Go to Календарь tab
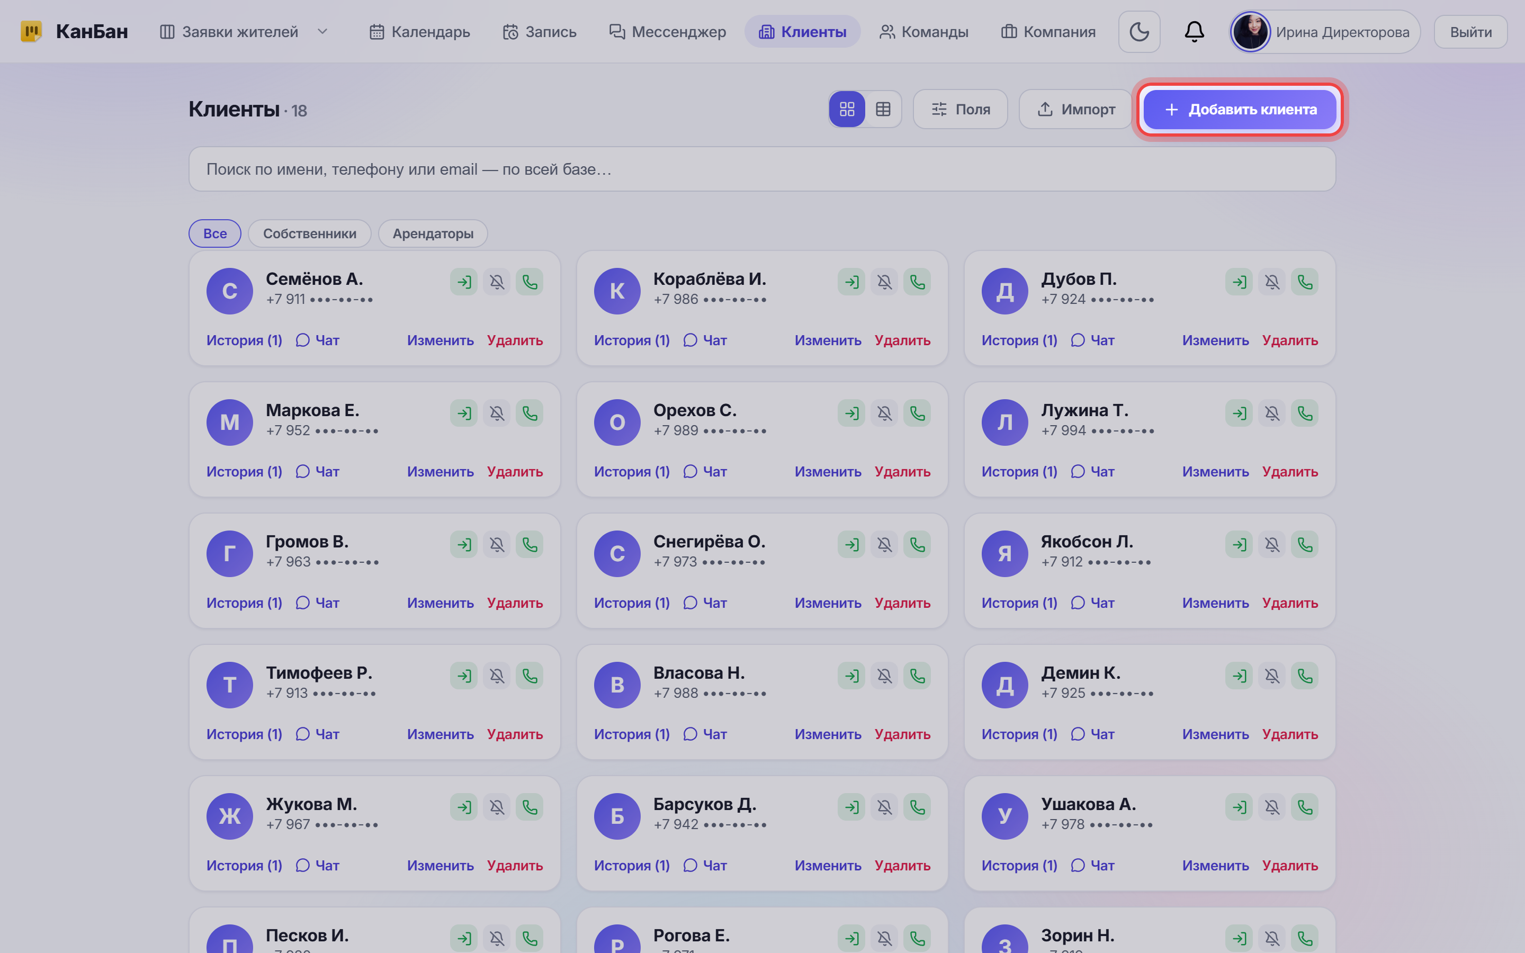 click(420, 32)
